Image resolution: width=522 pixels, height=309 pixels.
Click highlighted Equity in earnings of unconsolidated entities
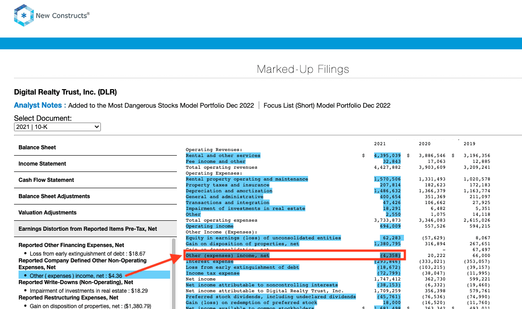(264, 238)
